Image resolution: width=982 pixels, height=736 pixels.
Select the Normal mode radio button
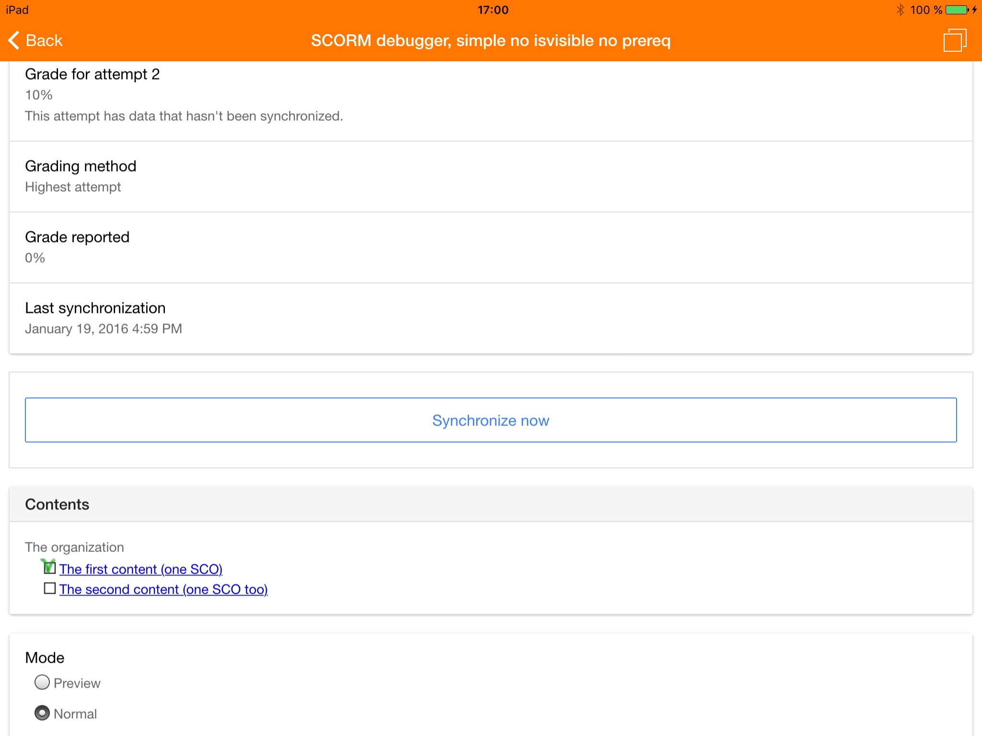42,713
